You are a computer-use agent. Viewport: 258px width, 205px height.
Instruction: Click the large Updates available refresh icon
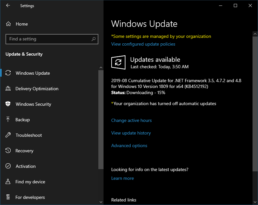118,62
